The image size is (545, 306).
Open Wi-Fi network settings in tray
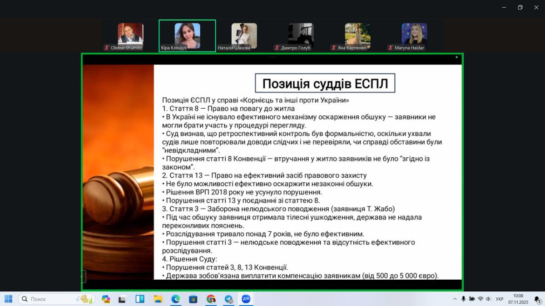481,299
